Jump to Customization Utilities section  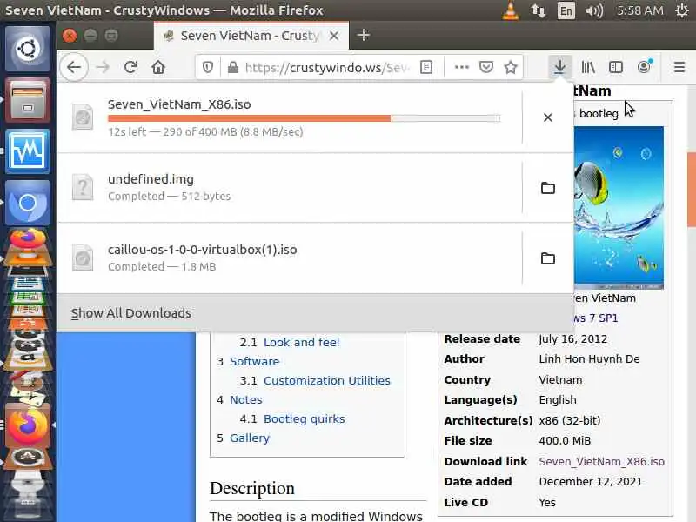pyautogui.click(x=327, y=380)
